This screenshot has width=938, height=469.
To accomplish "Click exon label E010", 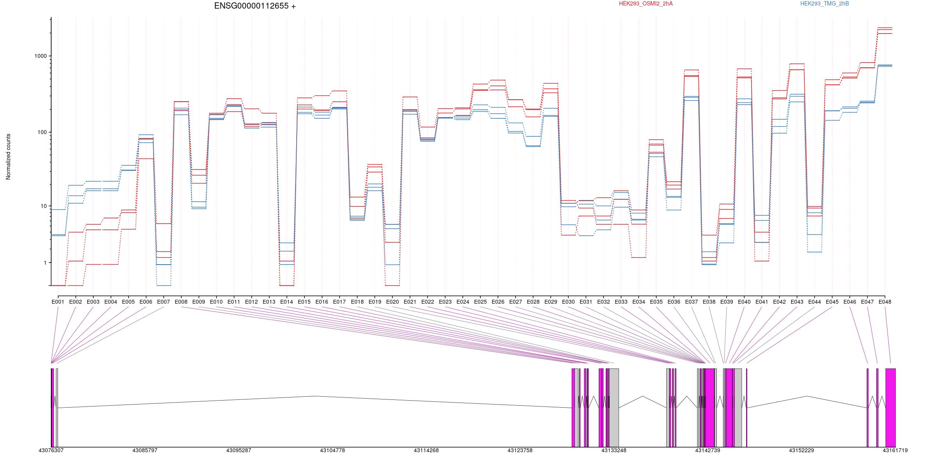I will (x=216, y=302).
